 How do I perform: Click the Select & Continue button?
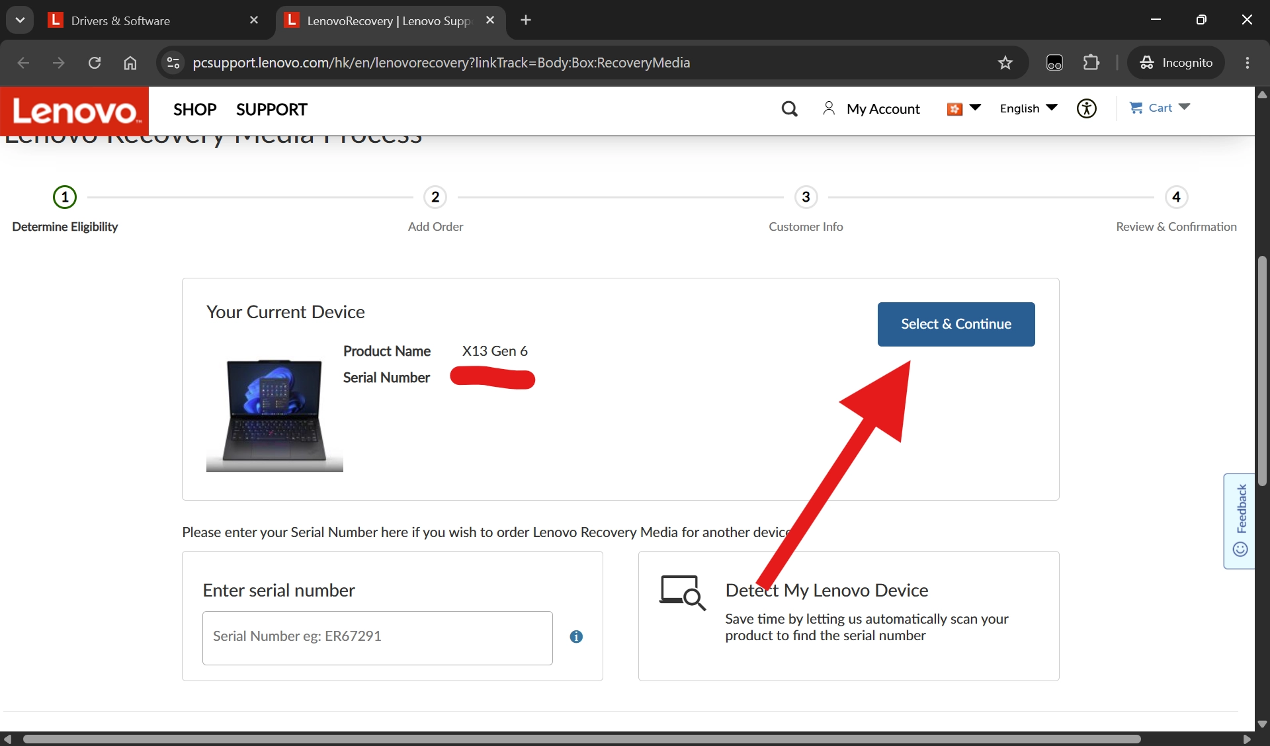pos(956,324)
